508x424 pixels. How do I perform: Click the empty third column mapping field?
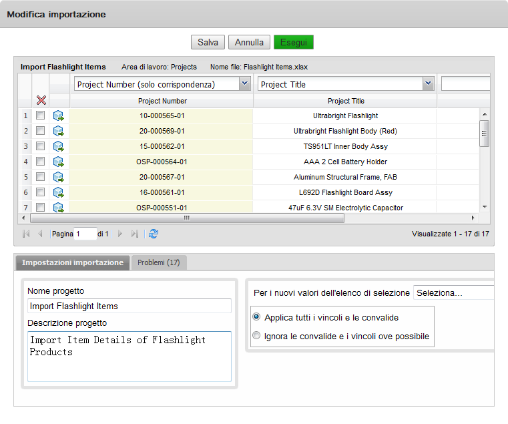[465, 84]
